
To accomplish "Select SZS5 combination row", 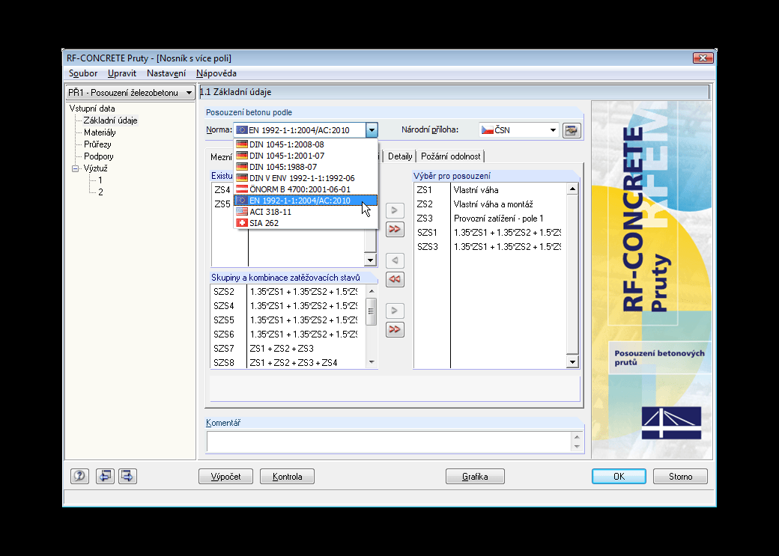I will tap(288, 320).
